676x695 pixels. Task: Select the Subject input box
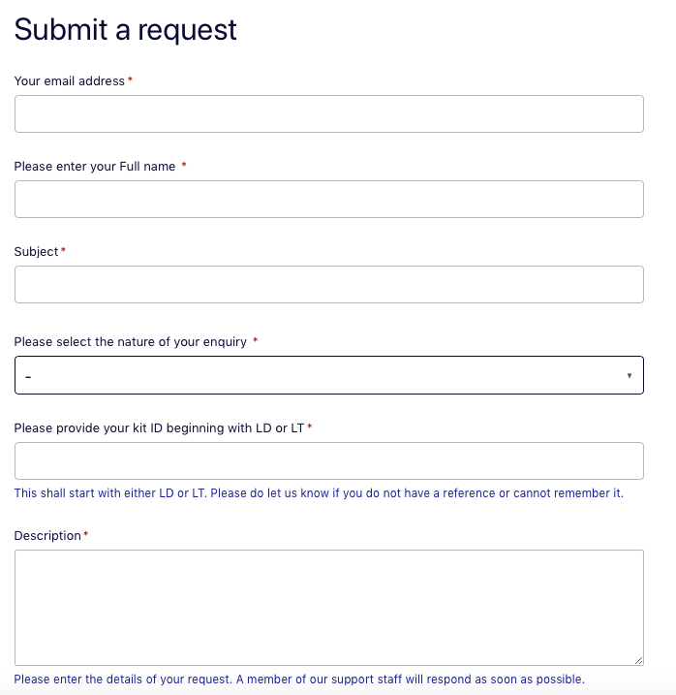[328, 285]
